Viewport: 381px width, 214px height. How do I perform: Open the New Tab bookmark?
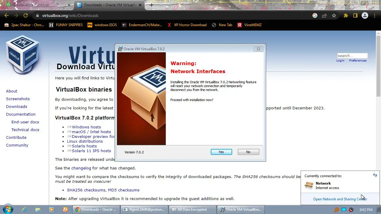[x=222, y=25]
